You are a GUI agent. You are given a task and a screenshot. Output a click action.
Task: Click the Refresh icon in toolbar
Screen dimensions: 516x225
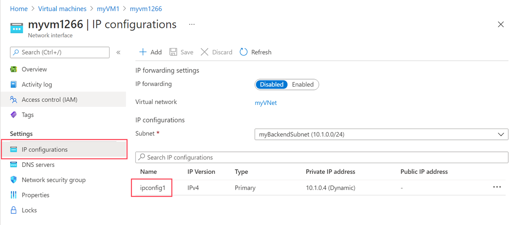click(243, 52)
